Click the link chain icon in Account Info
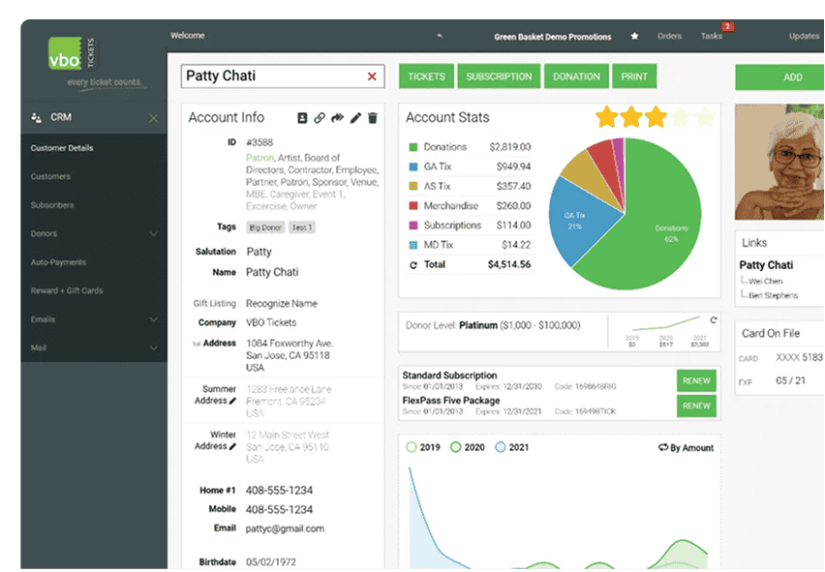 (320, 118)
